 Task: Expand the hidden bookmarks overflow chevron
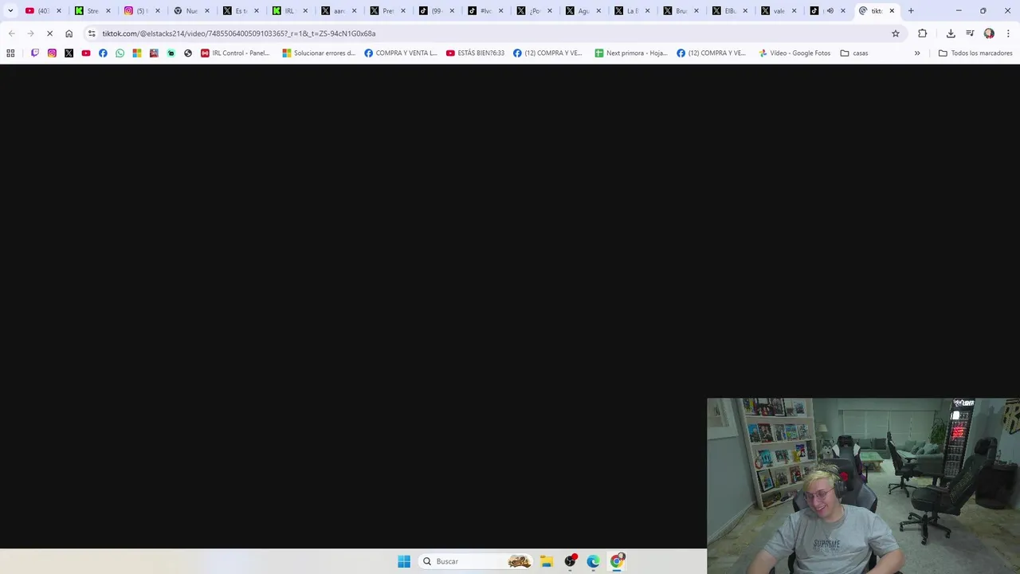tap(917, 53)
